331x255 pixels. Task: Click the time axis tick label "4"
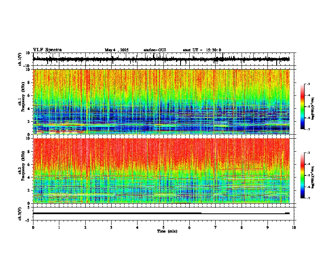point(137,227)
